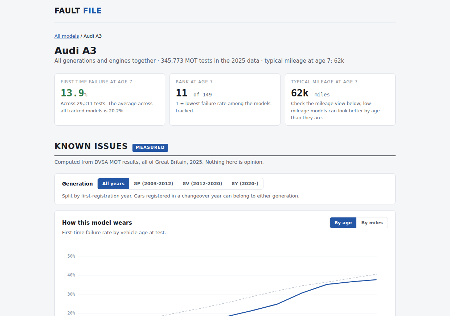
Task: Click the 30% axis label
Action: tap(71, 294)
